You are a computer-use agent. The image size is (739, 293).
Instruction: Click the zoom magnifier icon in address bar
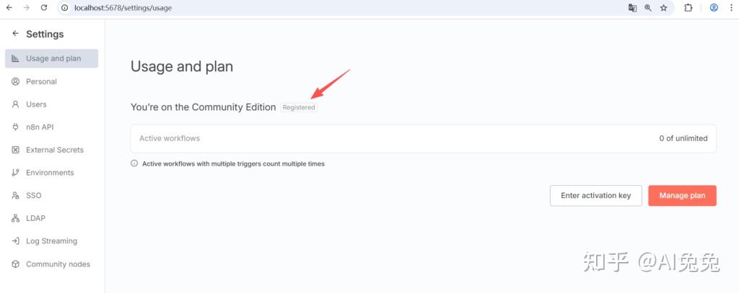click(648, 7)
